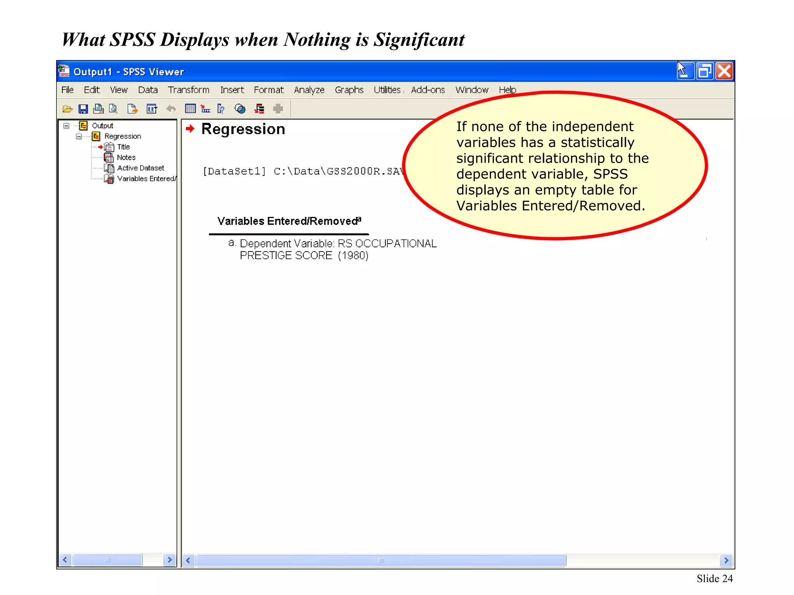This screenshot has width=794, height=595.
Task: Restore down the SPSS Viewer window
Action: pyautogui.click(x=705, y=71)
